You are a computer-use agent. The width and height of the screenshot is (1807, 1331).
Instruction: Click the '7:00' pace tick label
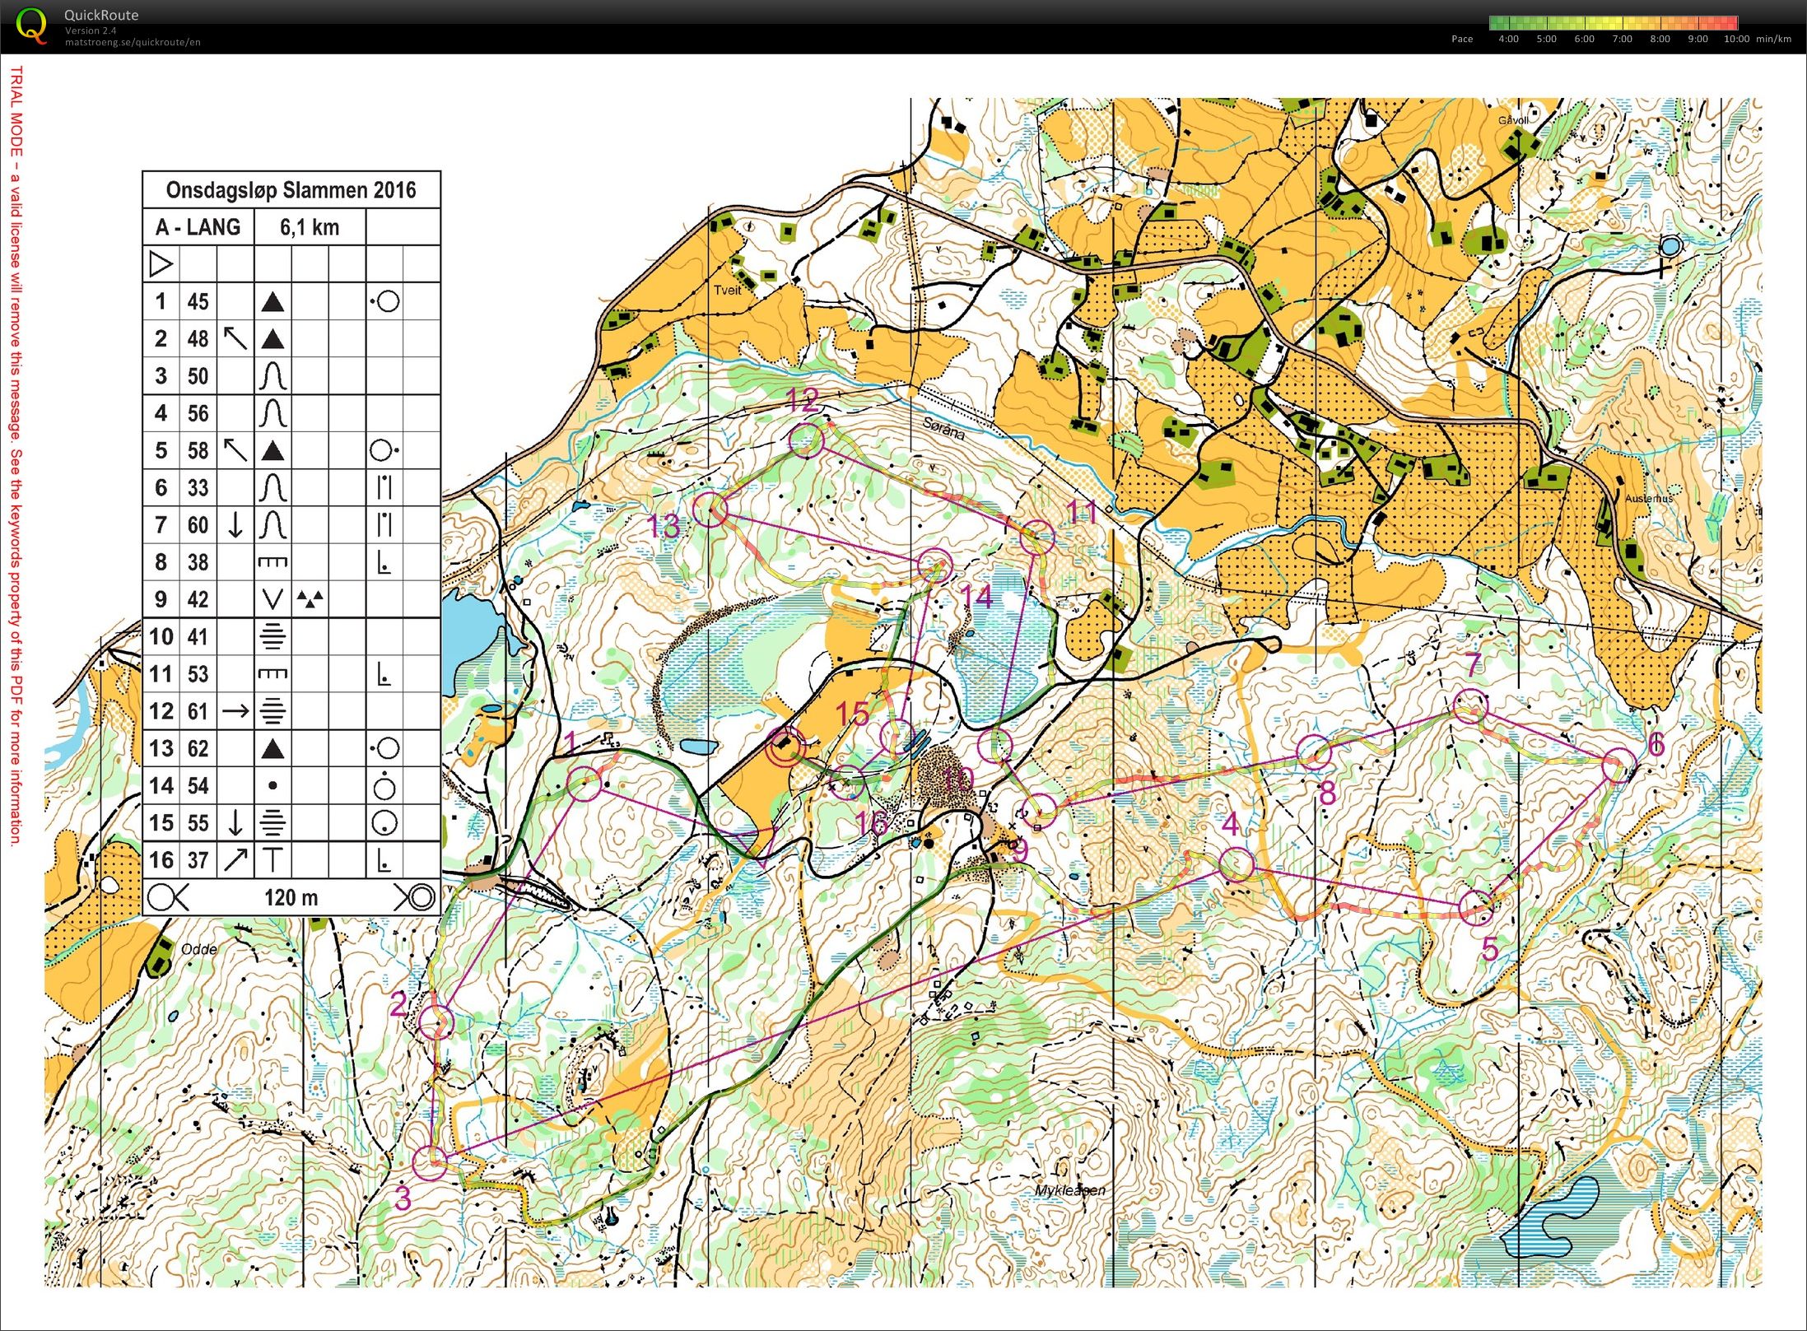point(1622,40)
